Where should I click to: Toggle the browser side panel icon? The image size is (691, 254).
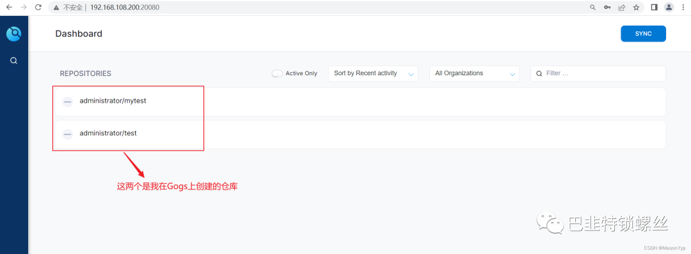tap(654, 7)
